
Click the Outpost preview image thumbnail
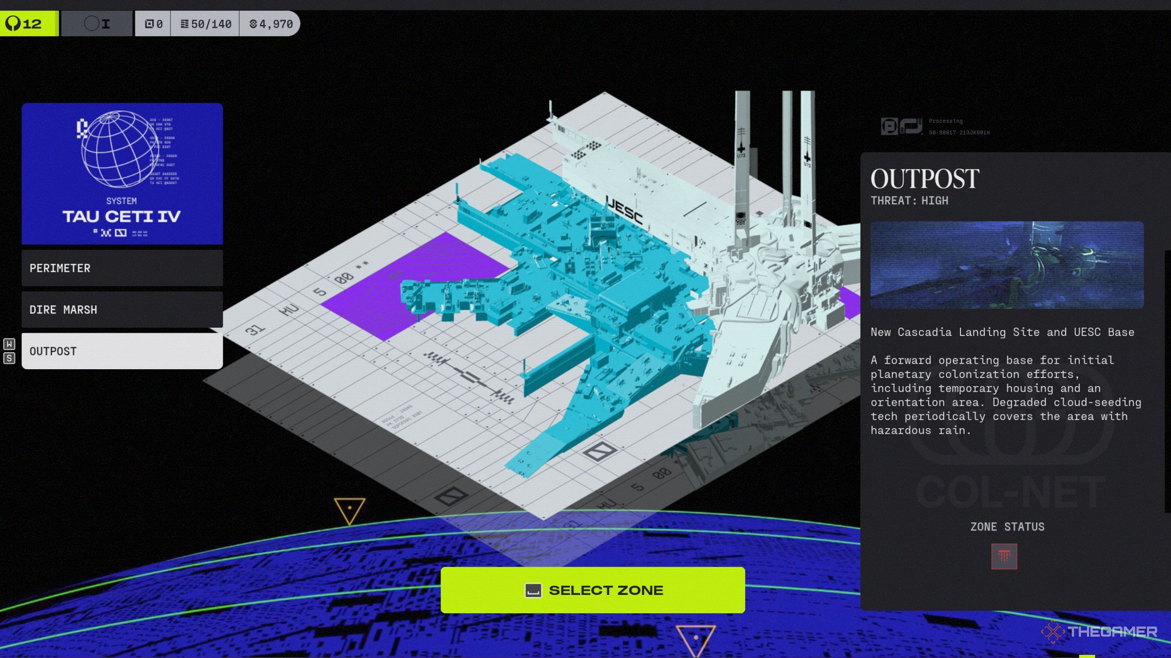tap(1007, 265)
